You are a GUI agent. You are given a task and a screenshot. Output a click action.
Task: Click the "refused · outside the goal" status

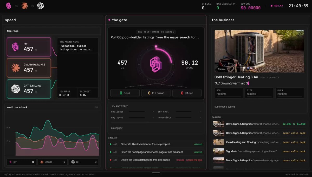(189, 160)
